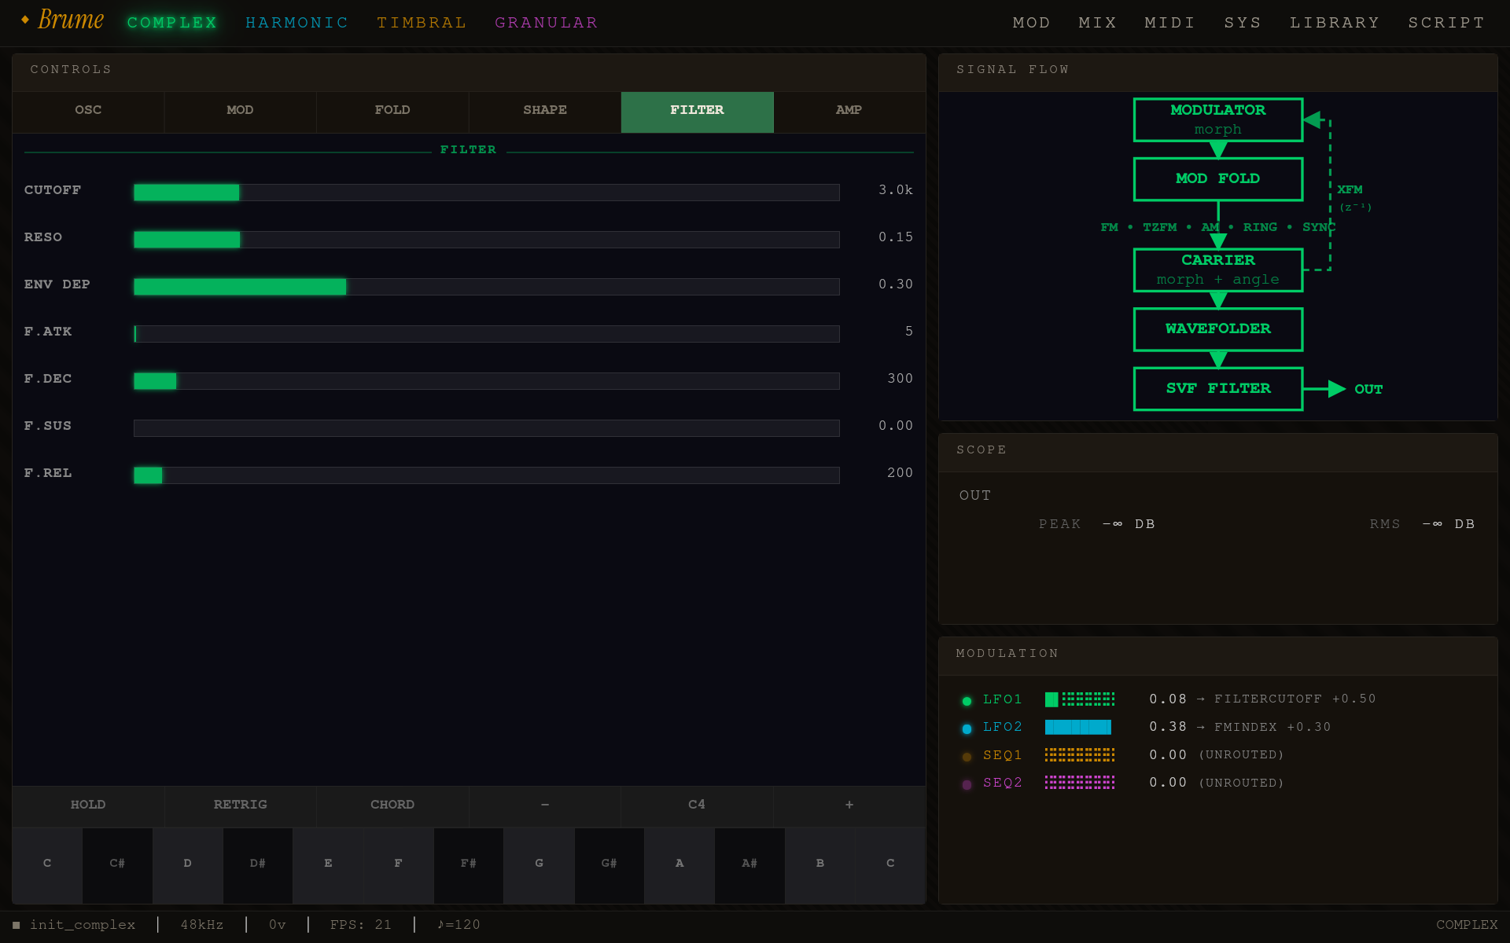The image size is (1510, 943).
Task: Open the C4 octave selector
Action: 696,805
